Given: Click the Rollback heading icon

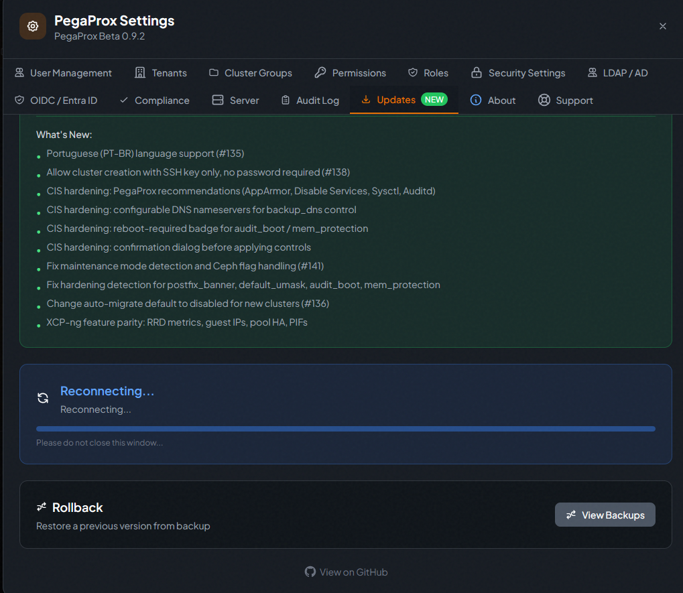Looking at the screenshot, I should point(42,507).
